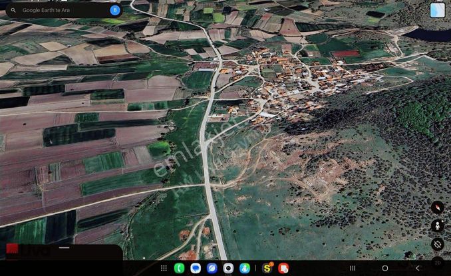This screenshot has width=451, height=276.
Task: Launch the Camera app from the taskbar
Action: 228,268
